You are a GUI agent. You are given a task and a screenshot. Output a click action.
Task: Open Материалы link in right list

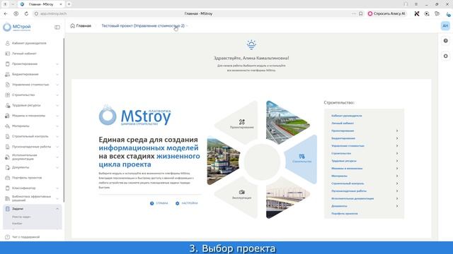point(339,176)
